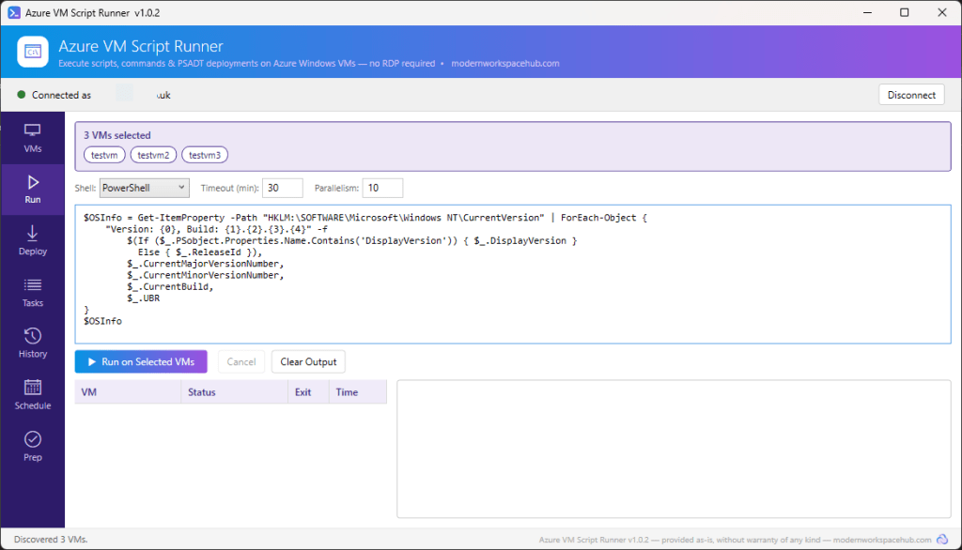This screenshot has width=962, height=550.
Task: Sort by the Exit column header
Action: click(308, 391)
